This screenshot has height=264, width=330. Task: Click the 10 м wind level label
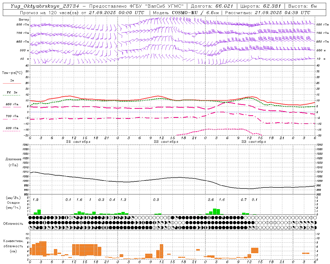25,59
